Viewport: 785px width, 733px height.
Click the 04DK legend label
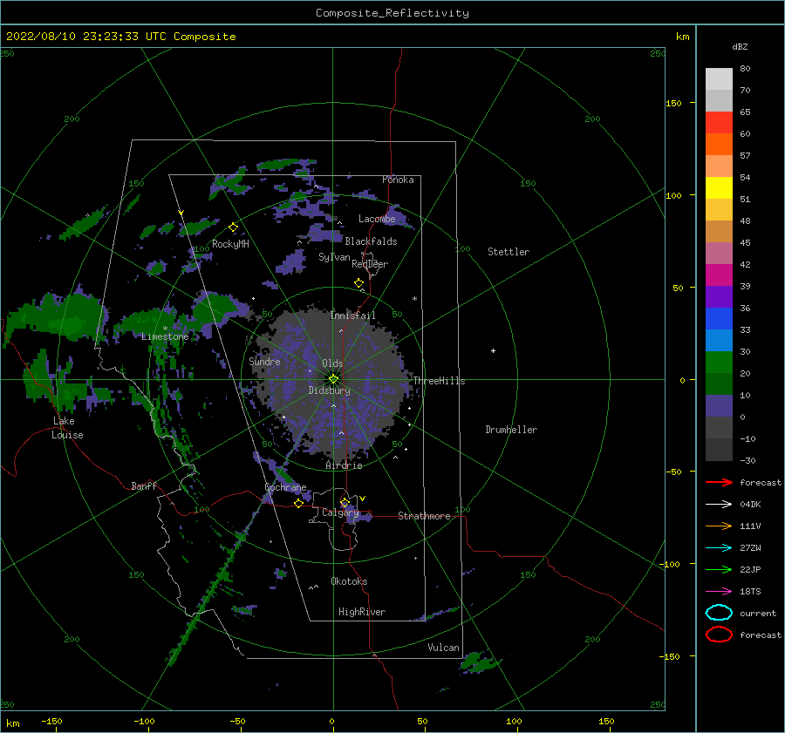(x=750, y=504)
